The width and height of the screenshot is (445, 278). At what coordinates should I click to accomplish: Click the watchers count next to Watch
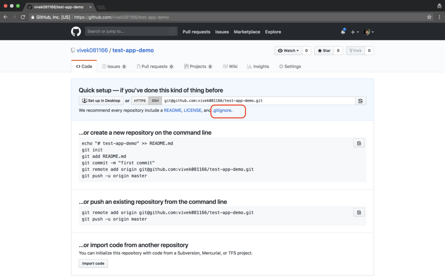point(306,50)
